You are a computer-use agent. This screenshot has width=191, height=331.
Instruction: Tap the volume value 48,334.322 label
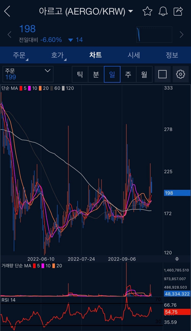click(177, 294)
